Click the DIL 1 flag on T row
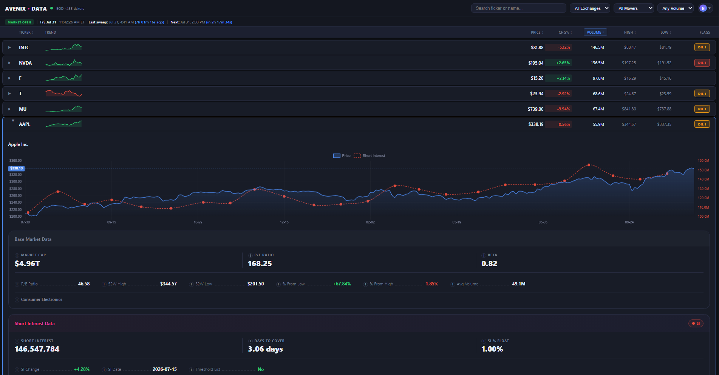This screenshot has width=719, height=375. pyautogui.click(x=702, y=94)
